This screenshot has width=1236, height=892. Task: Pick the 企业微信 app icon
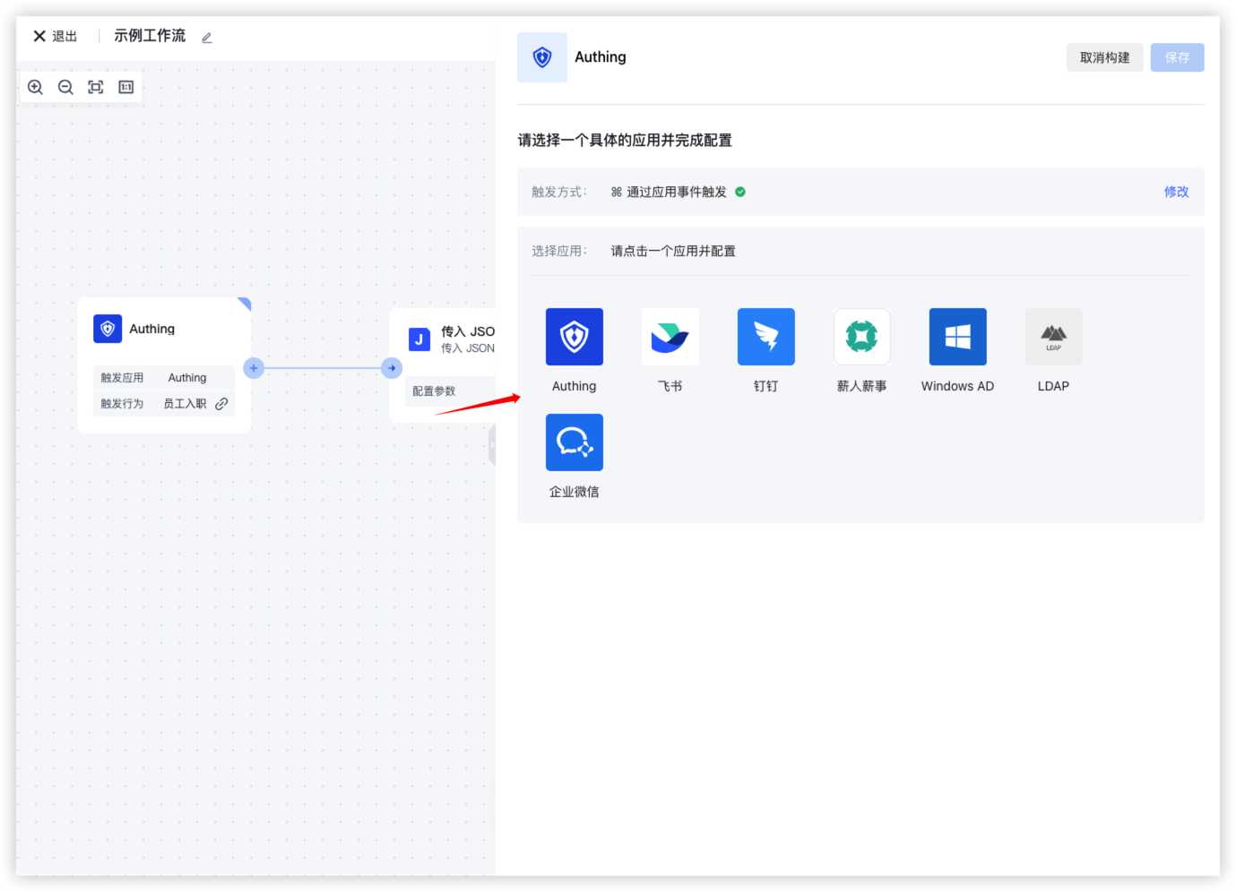574,443
